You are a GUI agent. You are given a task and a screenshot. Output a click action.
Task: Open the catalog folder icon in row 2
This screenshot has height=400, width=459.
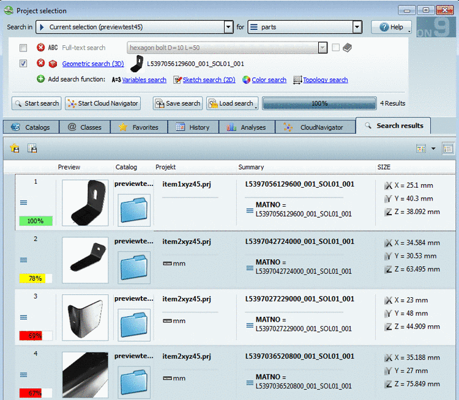(x=134, y=267)
